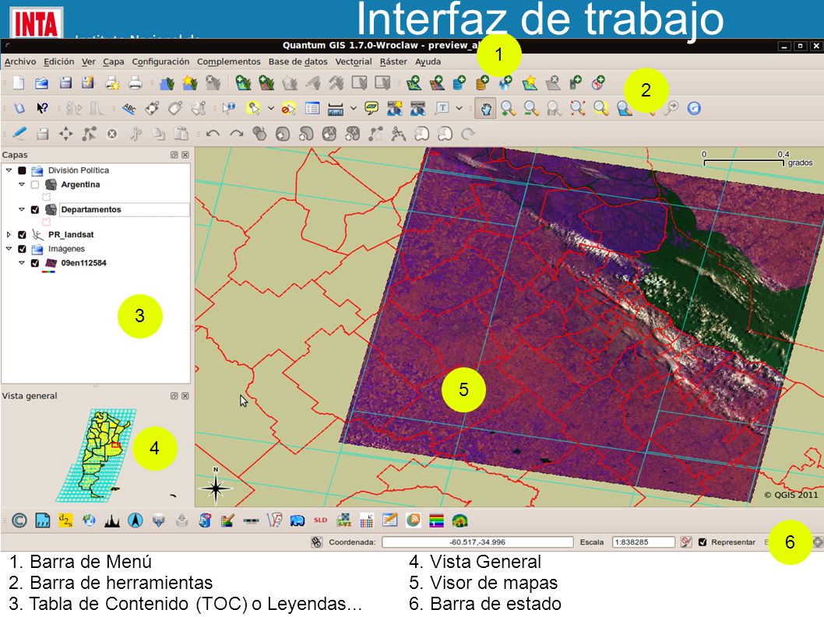824x617 pixels.
Task: Open the Measure tool dropdown arrow
Action: coord(353,108)
